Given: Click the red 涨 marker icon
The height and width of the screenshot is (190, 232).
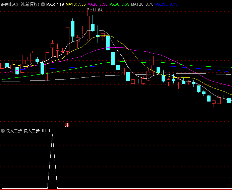Looking at the screenshot, I should pyautogui.click(x=67, y=125).
